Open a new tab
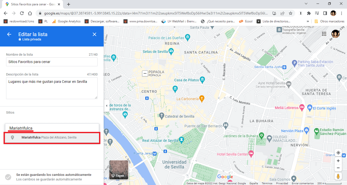Image resolution: width=347 pixels, height=185 pixels. click(x=69, y=4)
